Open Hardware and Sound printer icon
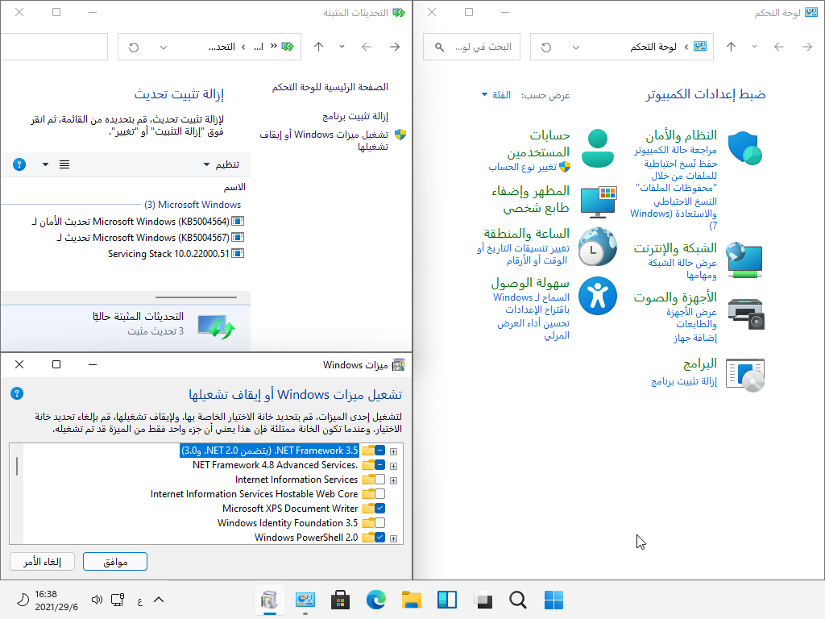Viewport: 825px width, 619px height. [745, 314]
